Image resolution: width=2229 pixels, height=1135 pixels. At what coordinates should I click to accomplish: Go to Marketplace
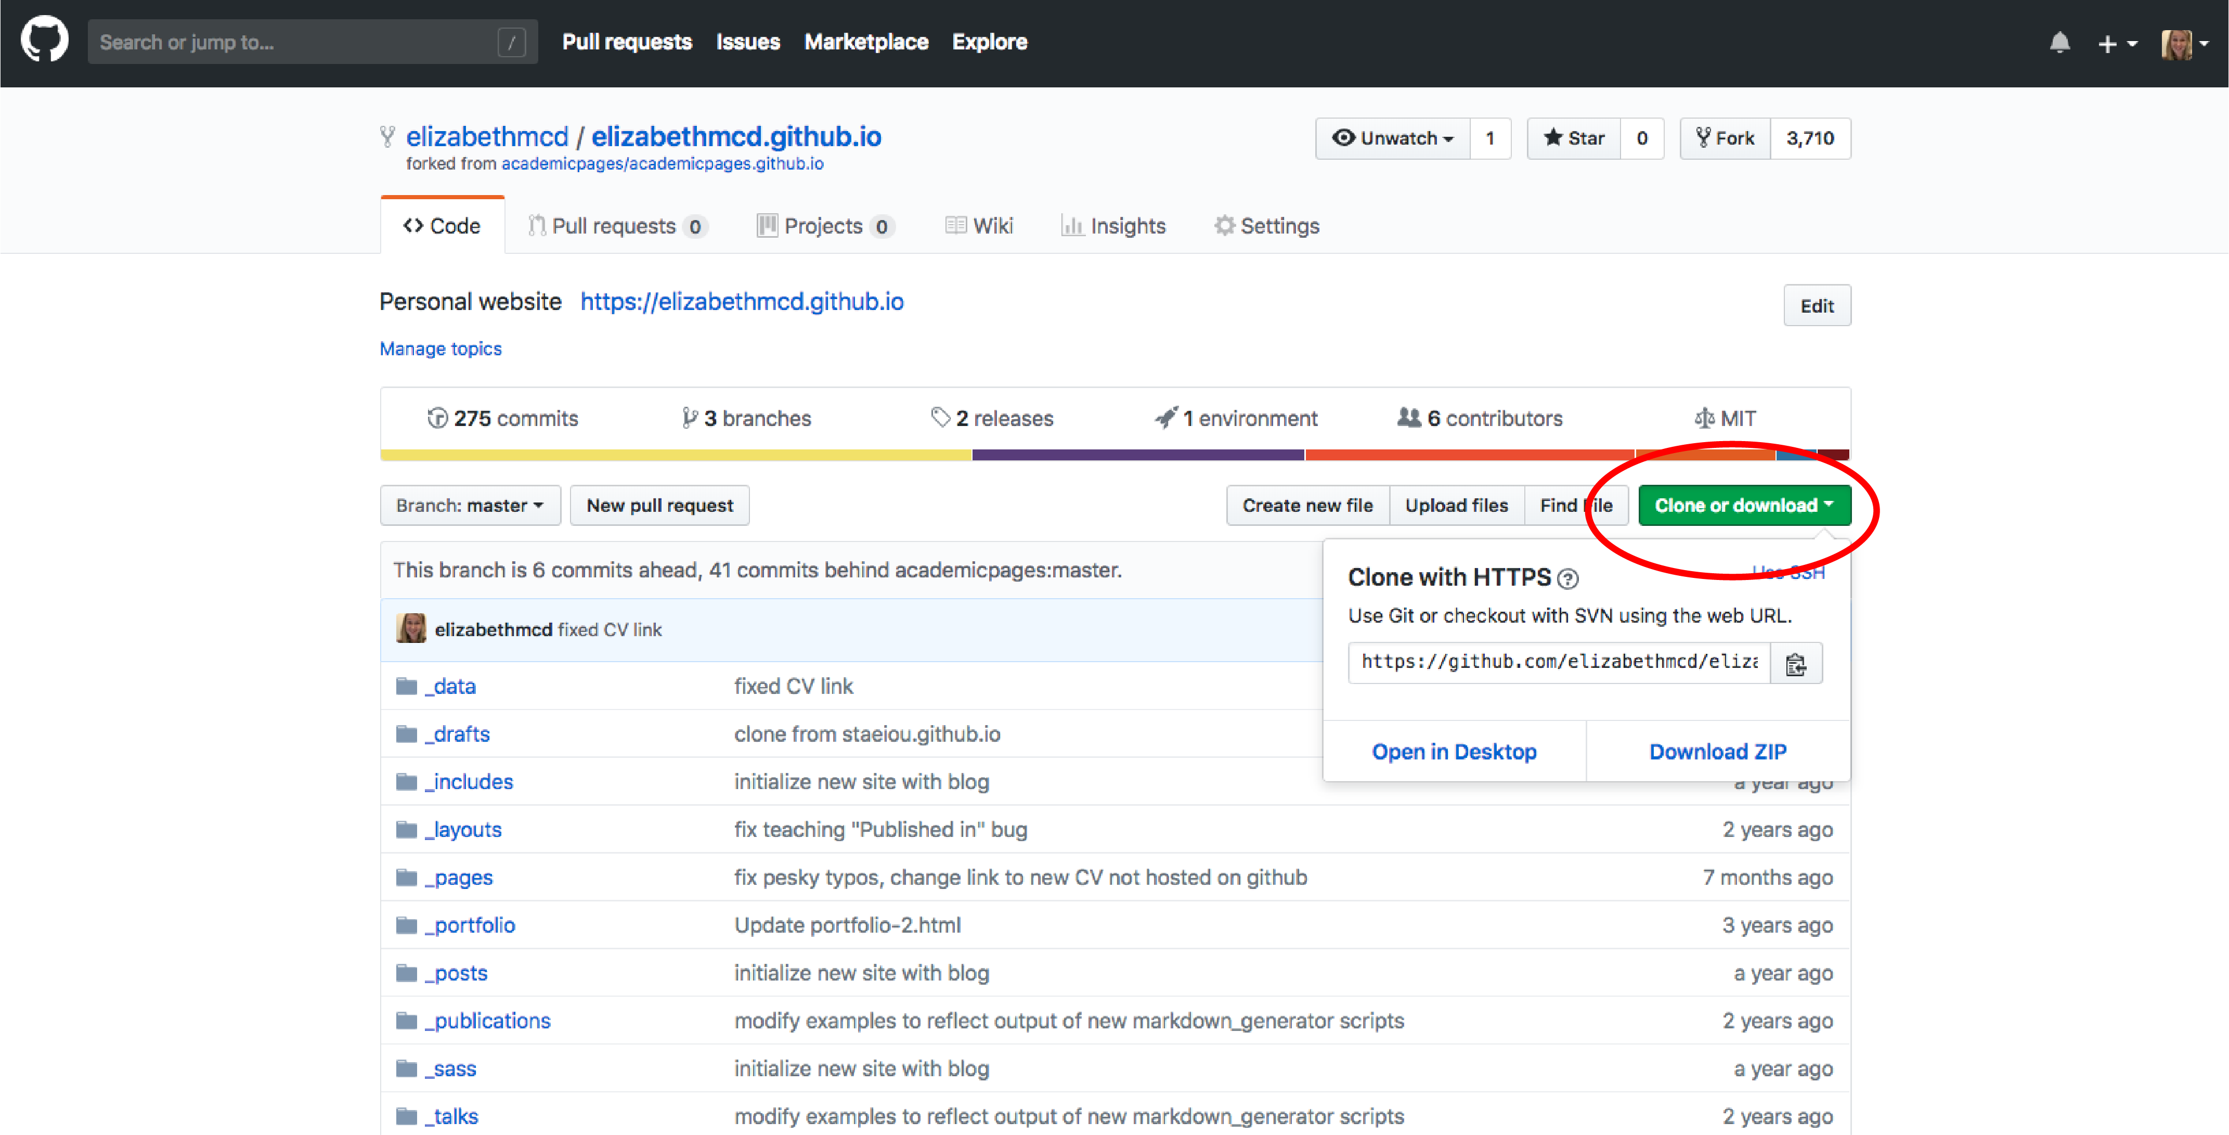[866, 42]
